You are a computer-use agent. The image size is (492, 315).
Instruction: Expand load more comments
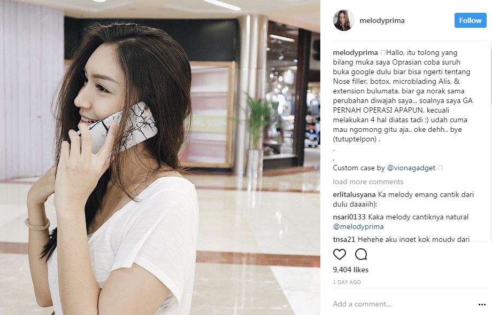click(x=368, y=182)
